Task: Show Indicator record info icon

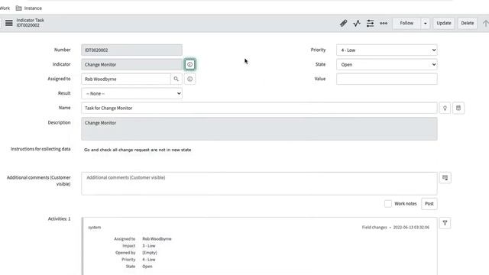Action: [189, 64]
